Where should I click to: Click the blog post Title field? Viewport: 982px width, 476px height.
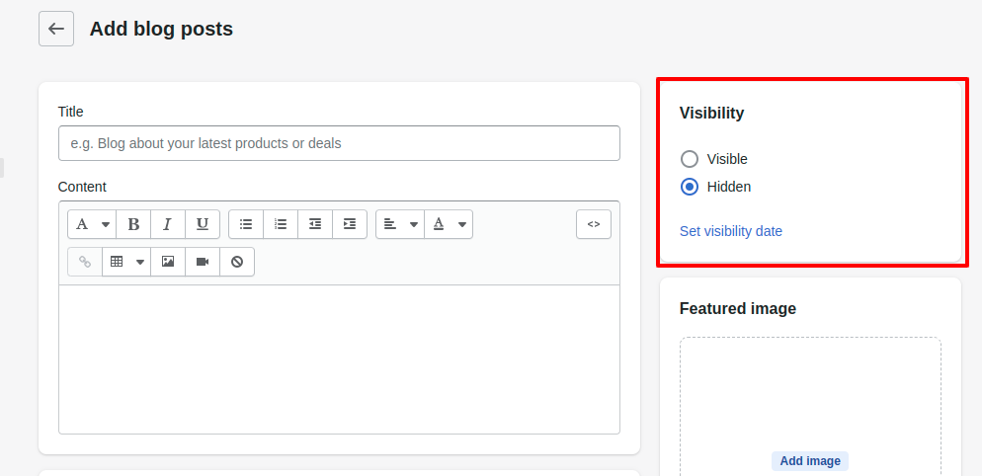[x=339, y=143]
